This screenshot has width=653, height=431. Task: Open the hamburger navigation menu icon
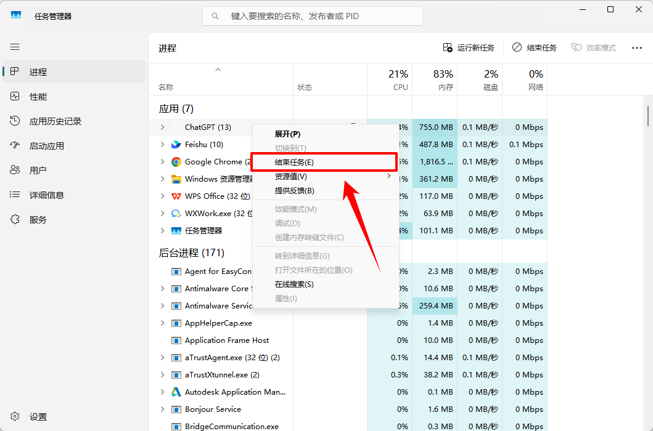pos(15,47)
